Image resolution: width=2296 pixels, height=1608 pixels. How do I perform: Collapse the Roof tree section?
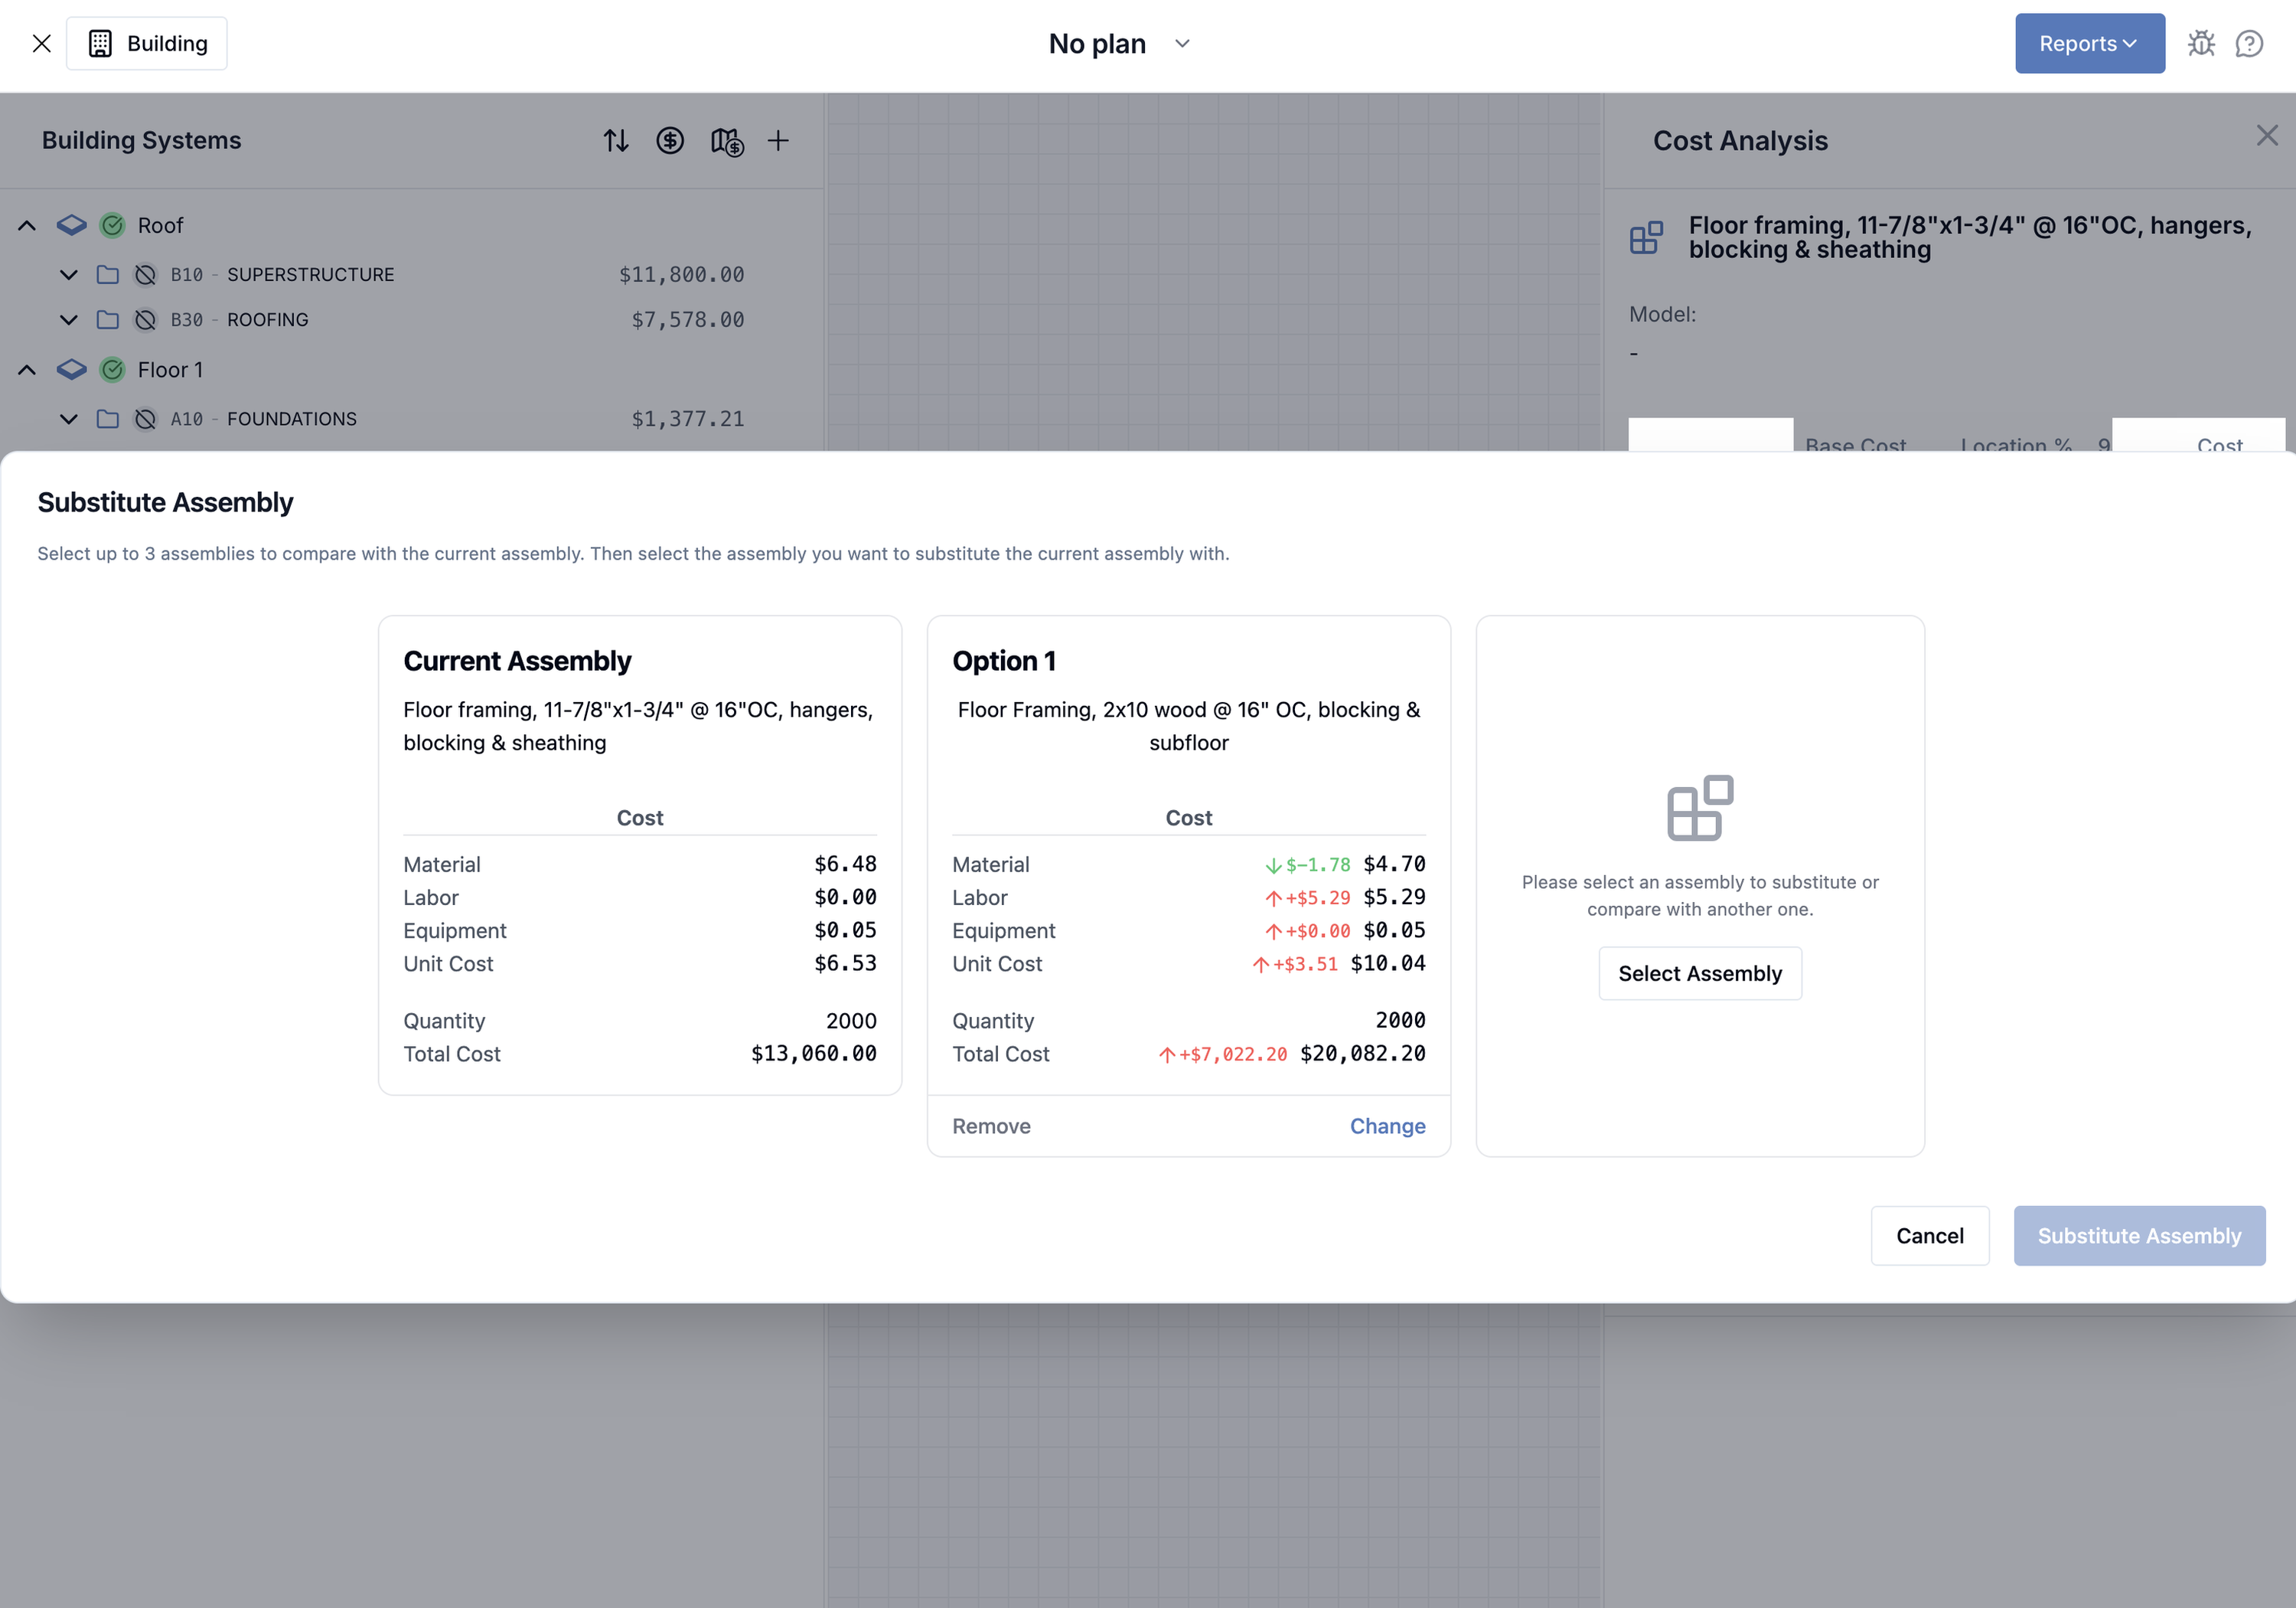(x=27, y=225)
